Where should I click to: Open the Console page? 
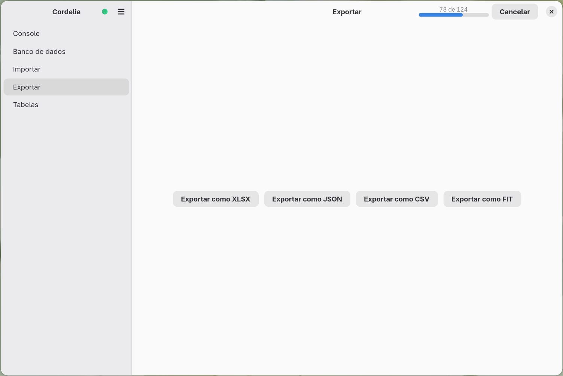[x=66, y=34]
